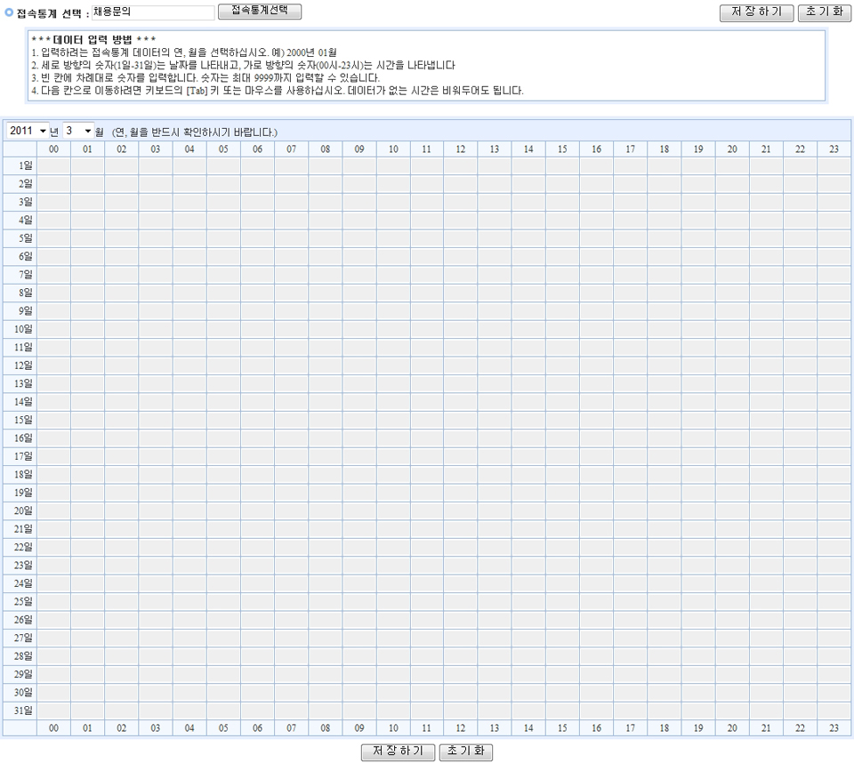Click the 25일 cell under hour 18

pos(665,601)
